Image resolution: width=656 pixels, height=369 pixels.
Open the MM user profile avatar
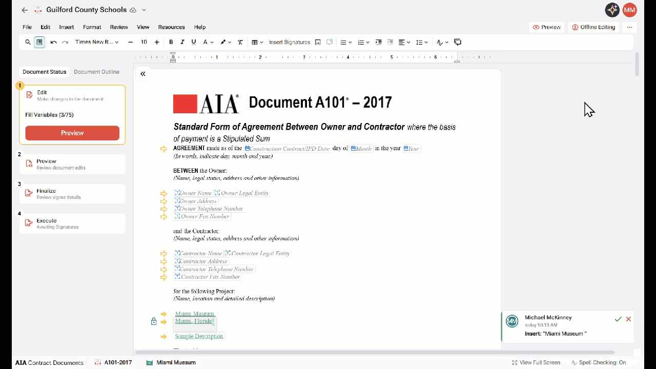tap(629, 10)
